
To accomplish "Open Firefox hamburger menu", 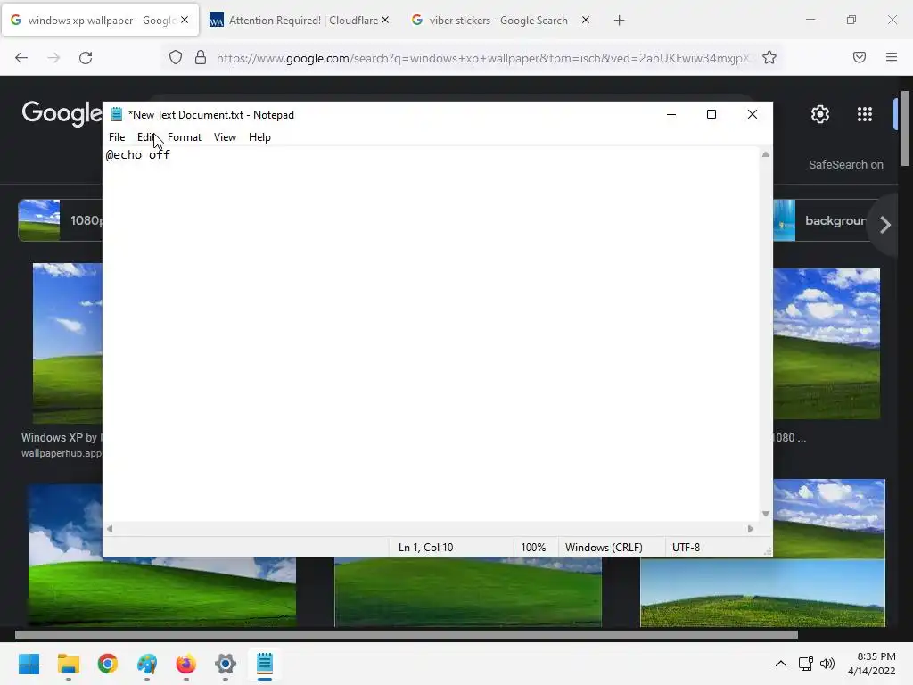I will (891, 57).
